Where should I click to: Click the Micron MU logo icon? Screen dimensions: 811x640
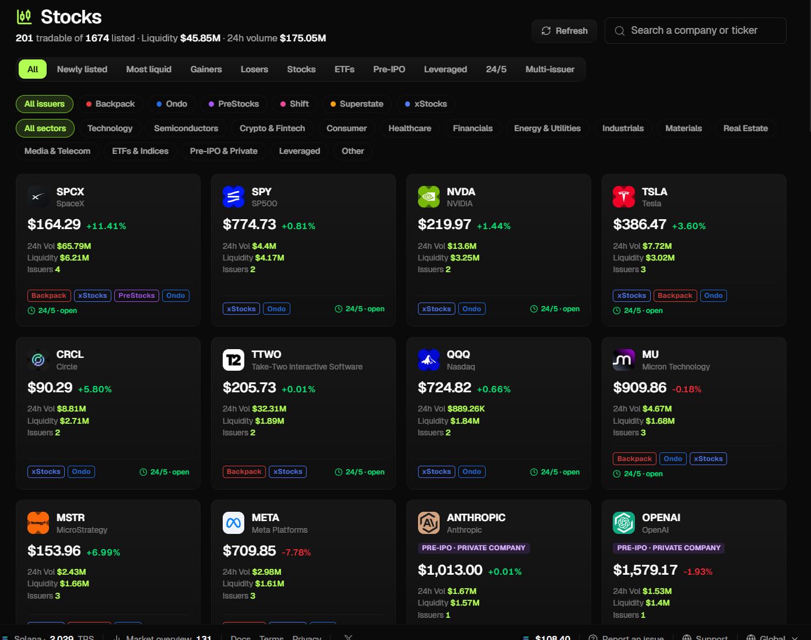click(x=624, y=360)
